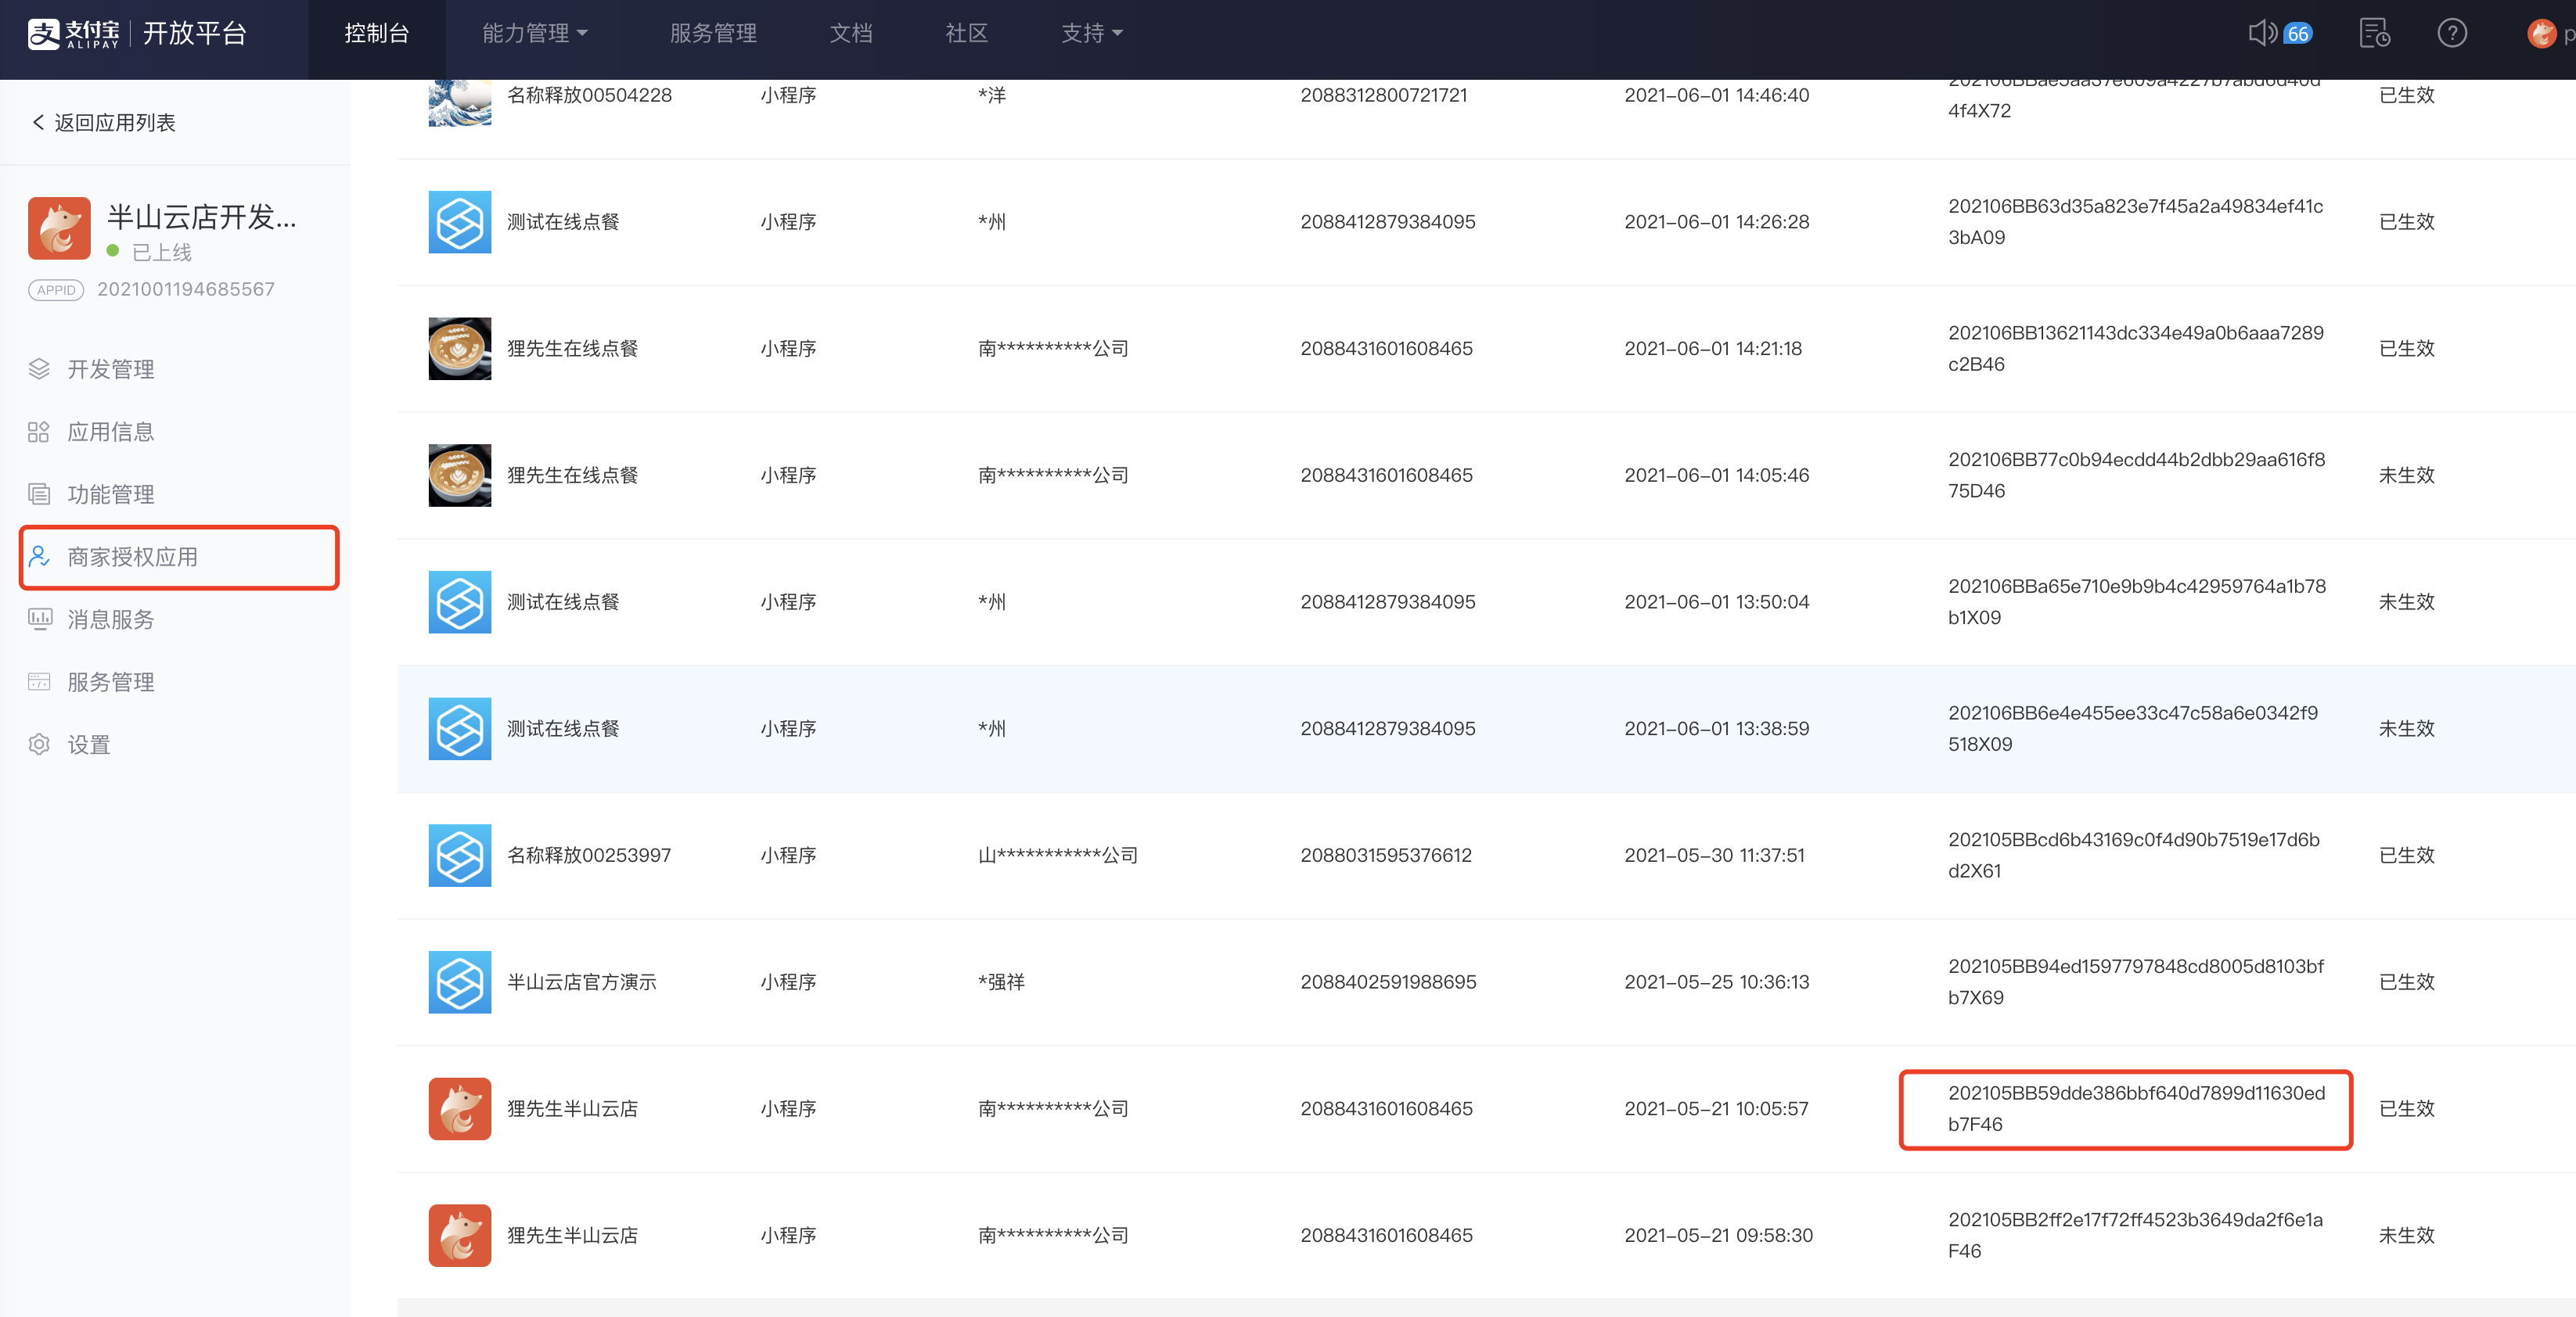Click the document clock icon in header

pos(2374,33)
